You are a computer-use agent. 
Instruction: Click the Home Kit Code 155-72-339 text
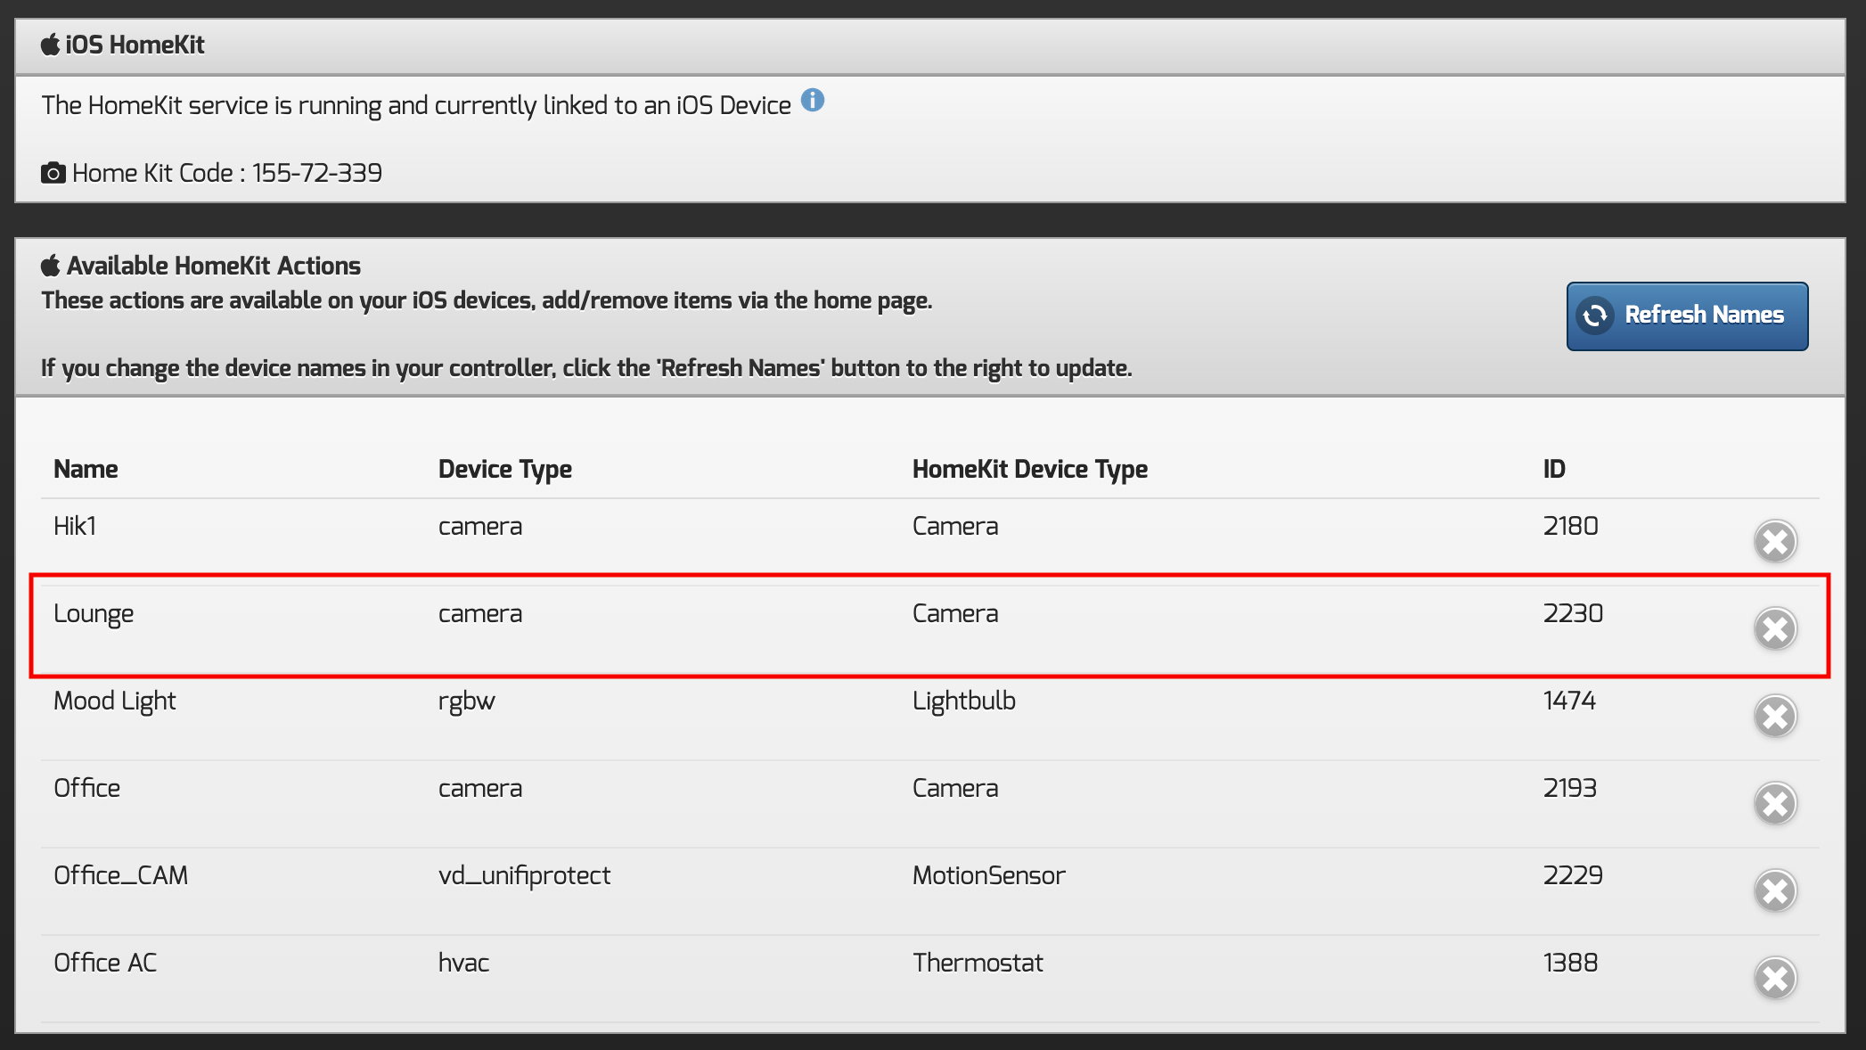227,173
